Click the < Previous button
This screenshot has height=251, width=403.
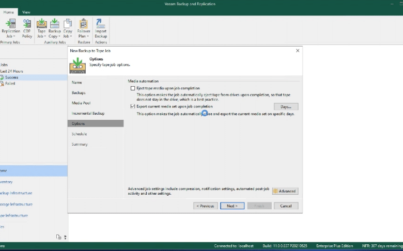coord(206,206)
